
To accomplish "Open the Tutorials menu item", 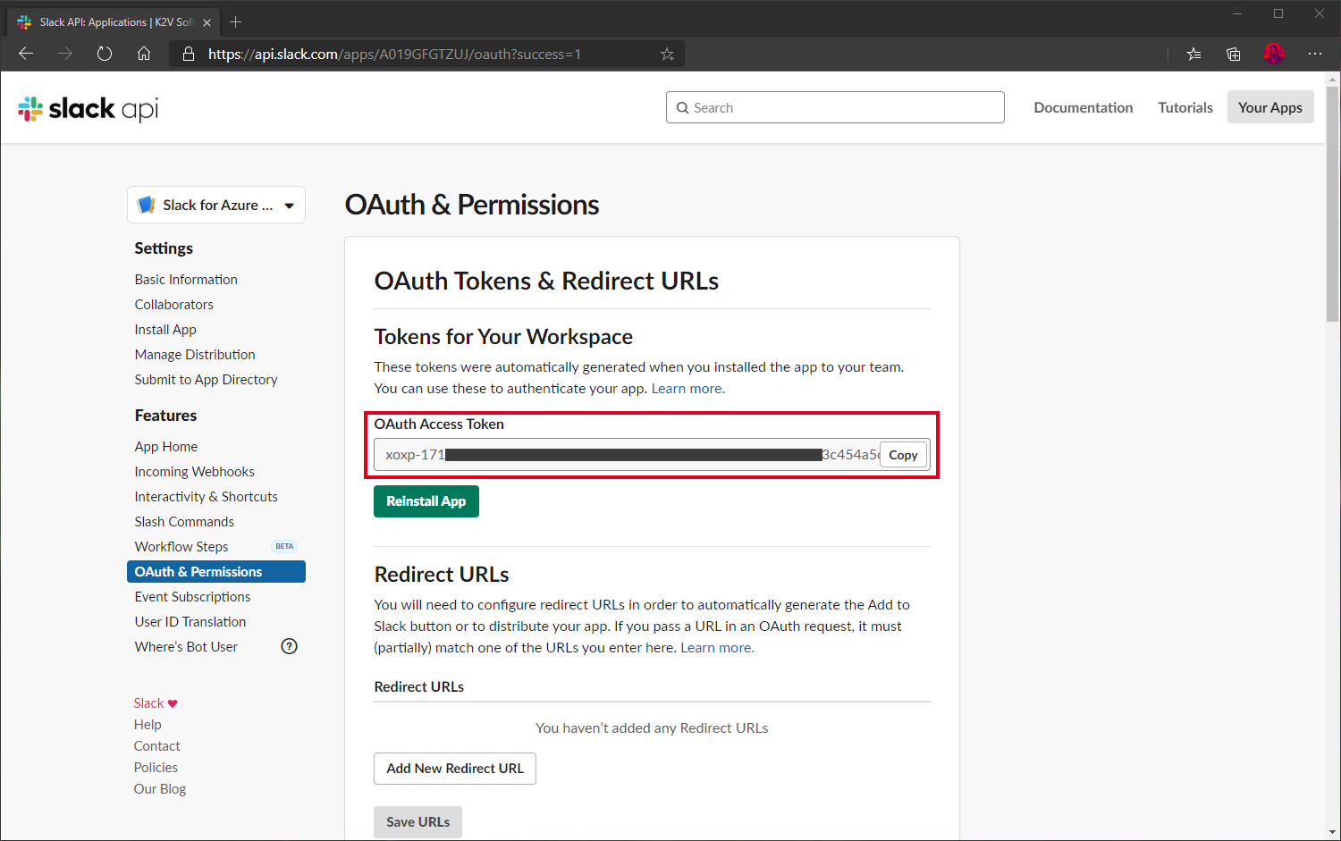I will [1185, 107].
